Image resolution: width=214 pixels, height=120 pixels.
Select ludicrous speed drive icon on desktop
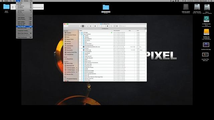tap(186, 7)
